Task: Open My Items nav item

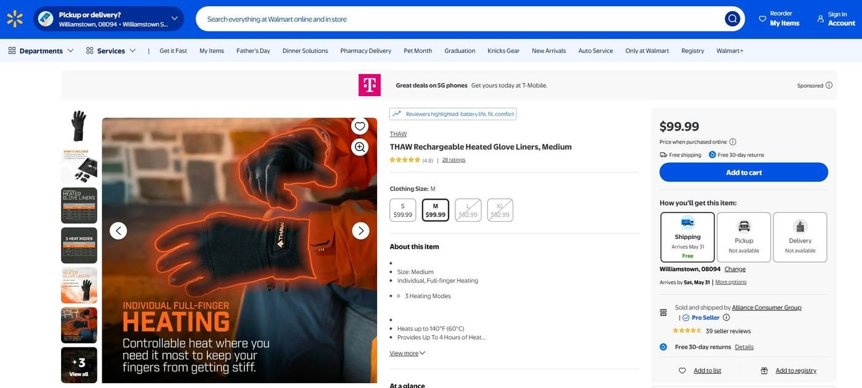Action: tap(212, 51)
